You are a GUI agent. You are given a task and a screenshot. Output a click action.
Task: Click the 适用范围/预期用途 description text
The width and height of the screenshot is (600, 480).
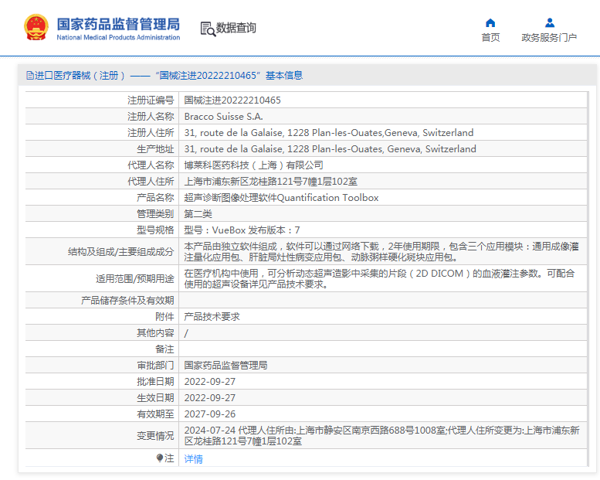click(x=379, y=278)
